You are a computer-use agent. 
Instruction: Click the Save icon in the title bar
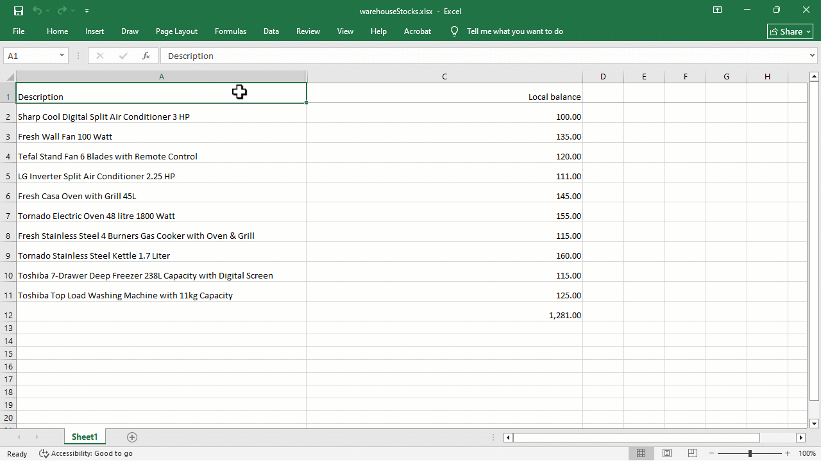[19, 11]
